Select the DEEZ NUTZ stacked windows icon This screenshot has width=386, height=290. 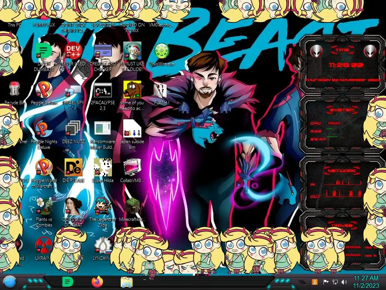[x=73, y=128]
